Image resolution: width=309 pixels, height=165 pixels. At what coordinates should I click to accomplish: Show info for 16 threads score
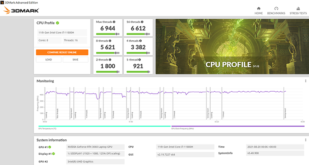142,22
